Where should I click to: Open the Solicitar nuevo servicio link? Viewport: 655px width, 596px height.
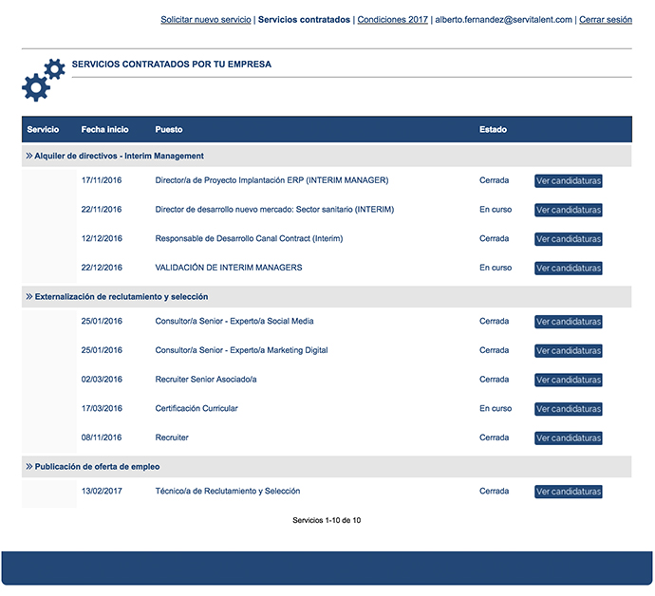206,19
